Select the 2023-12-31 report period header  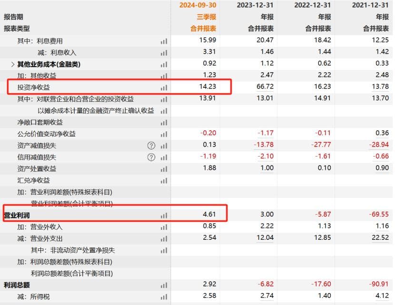[255, 5]
